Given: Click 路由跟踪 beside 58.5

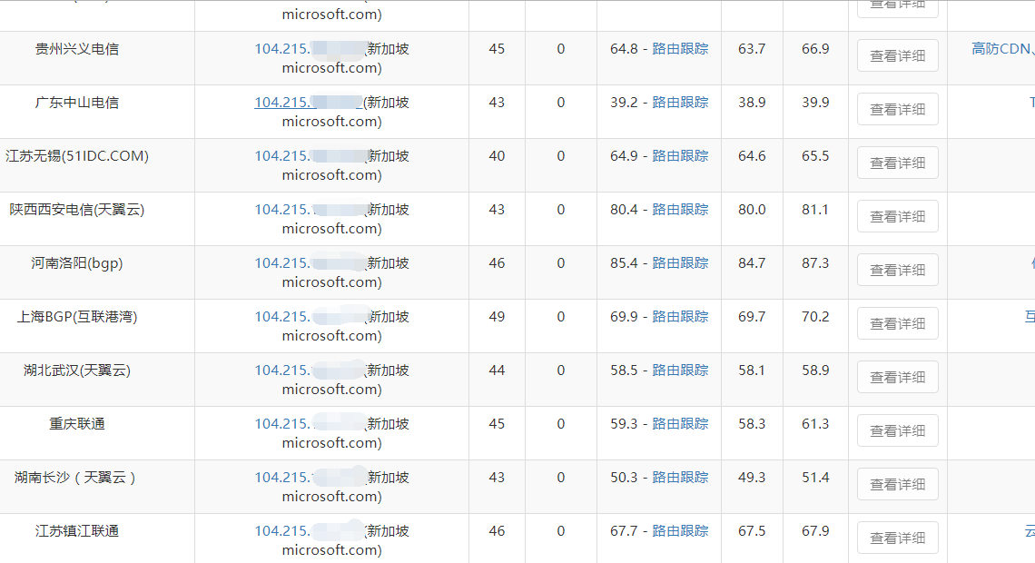Looking at the screenshot, I should [x=680, y=370].
